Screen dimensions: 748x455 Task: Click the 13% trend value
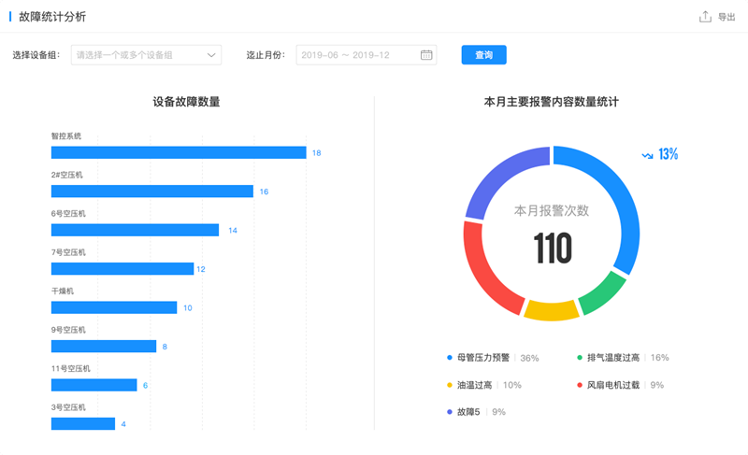click(668, 154)
